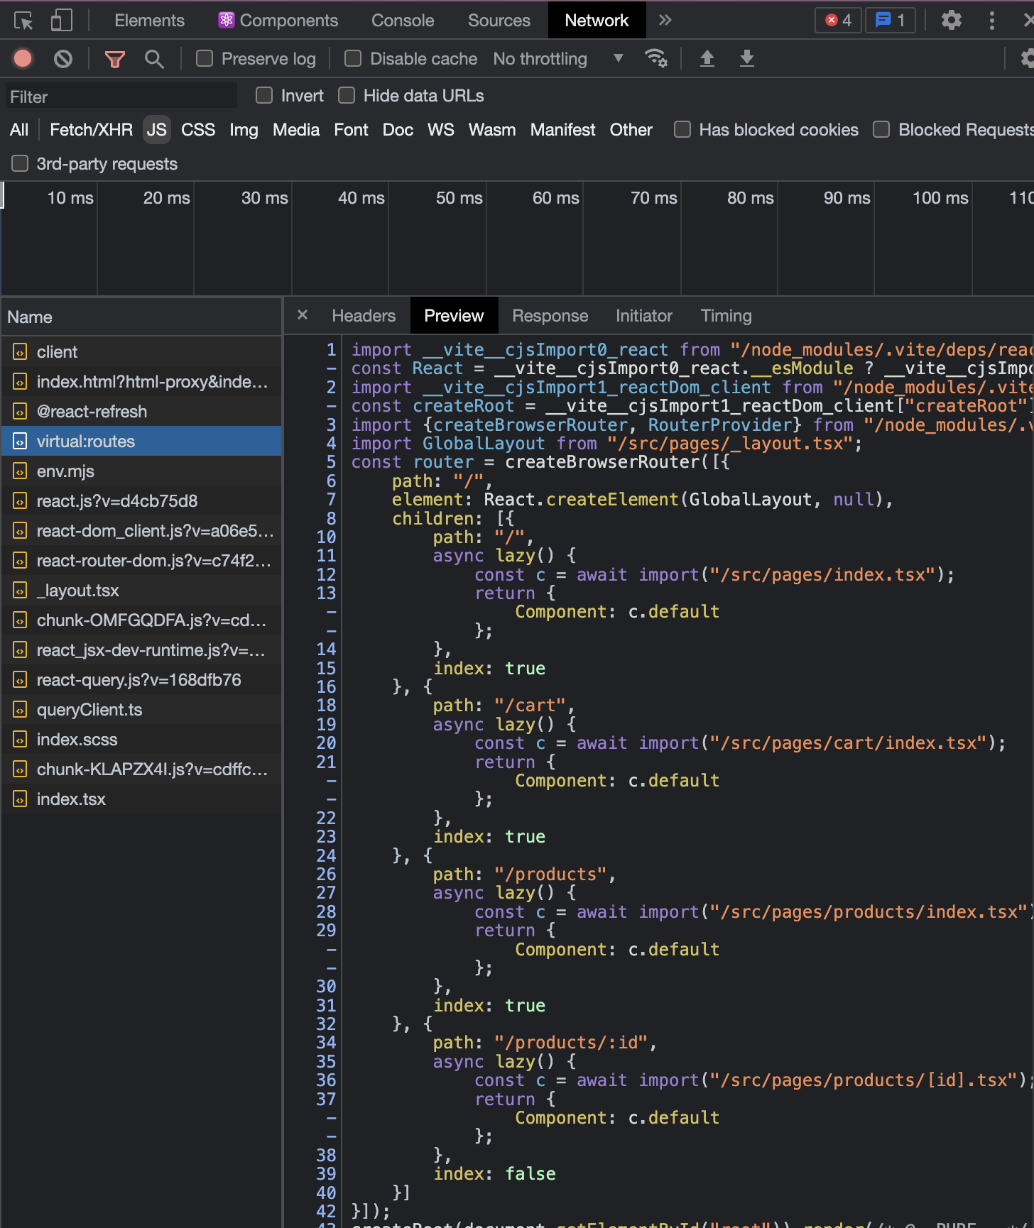Switch to the Components tab
The height and width of the screenshot is (1228, 1034).
pos(278,21)
